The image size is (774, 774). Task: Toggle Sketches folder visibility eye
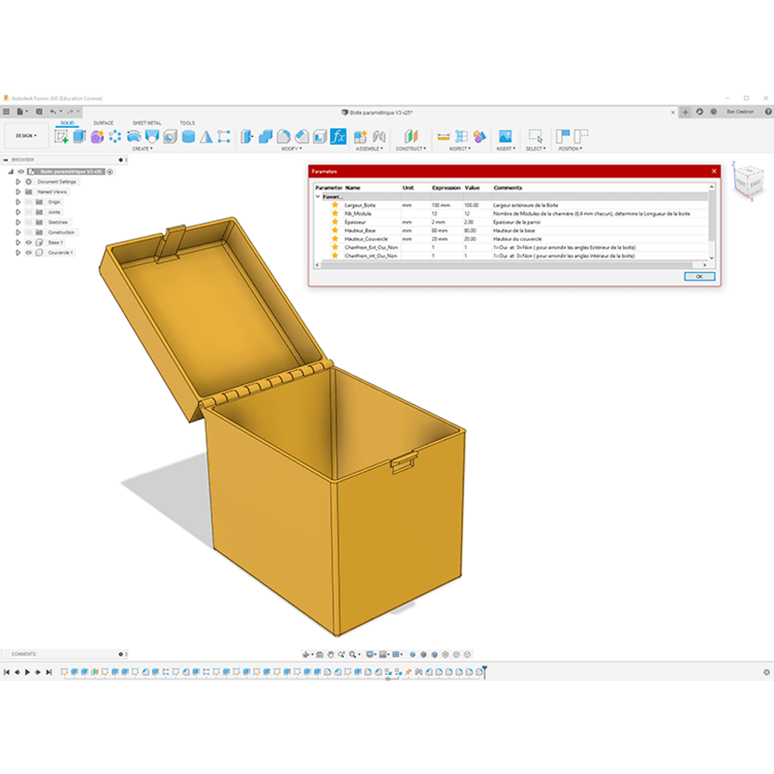(x=29, y=222)
